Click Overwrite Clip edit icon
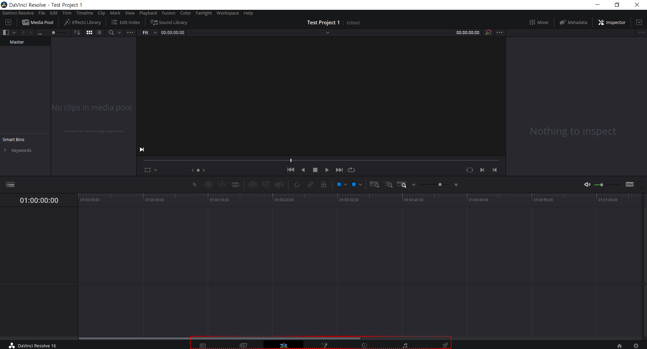 tap(266, 184)
